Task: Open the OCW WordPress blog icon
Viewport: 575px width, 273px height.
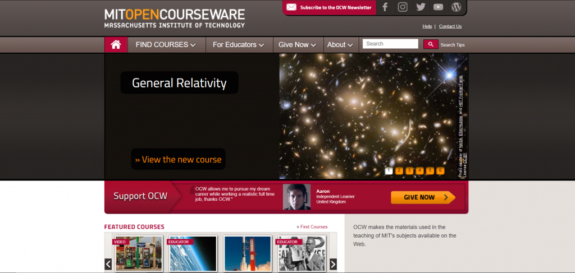Action: tap(456, 7)
